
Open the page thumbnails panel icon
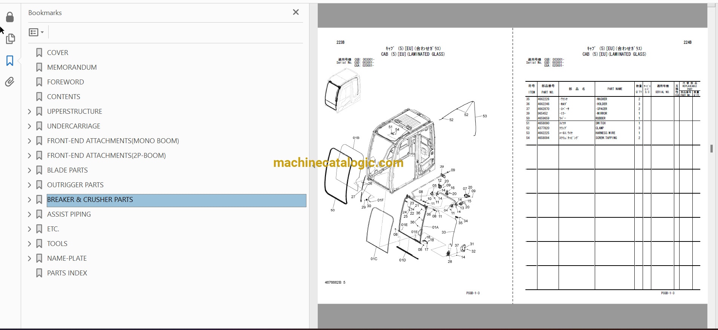tap(10, 38)
